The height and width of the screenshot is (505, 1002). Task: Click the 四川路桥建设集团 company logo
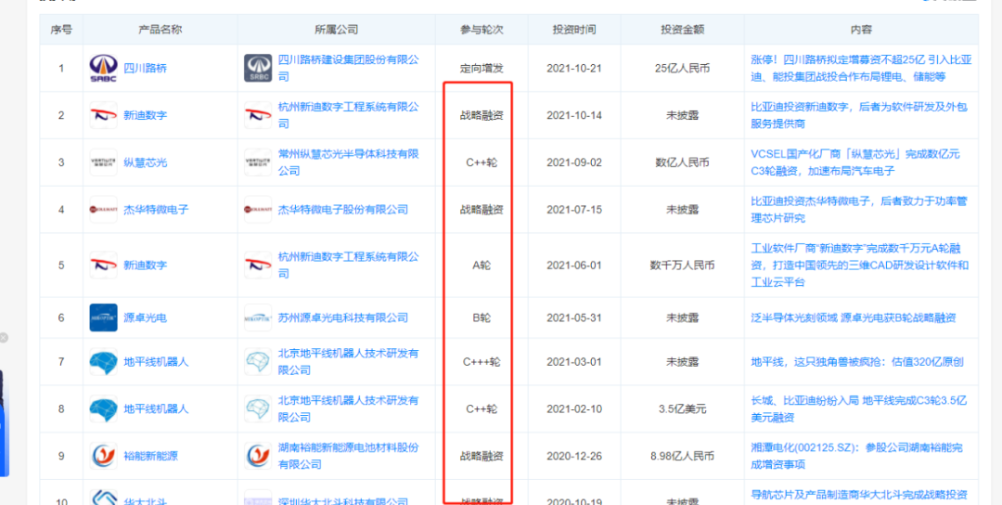click(x=258, y=68)
